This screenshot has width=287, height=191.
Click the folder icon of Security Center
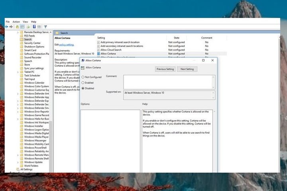(x=22, y=43)
